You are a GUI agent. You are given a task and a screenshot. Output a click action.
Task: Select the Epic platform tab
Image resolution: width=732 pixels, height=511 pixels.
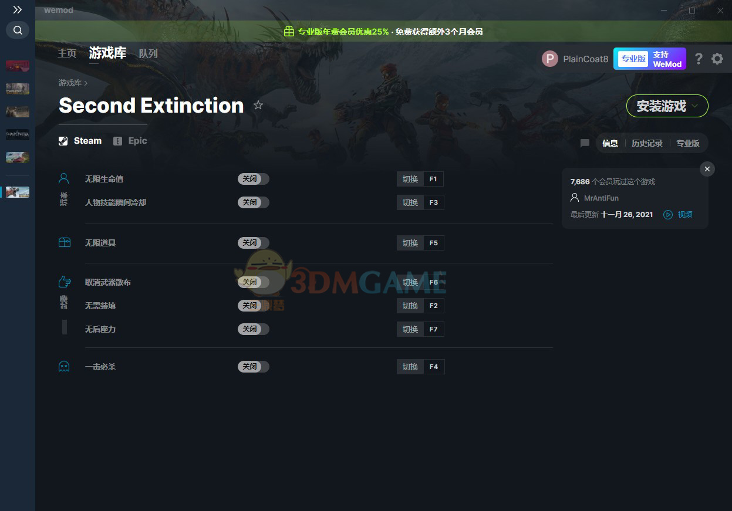pyautogui.click(x=130, y=141)
